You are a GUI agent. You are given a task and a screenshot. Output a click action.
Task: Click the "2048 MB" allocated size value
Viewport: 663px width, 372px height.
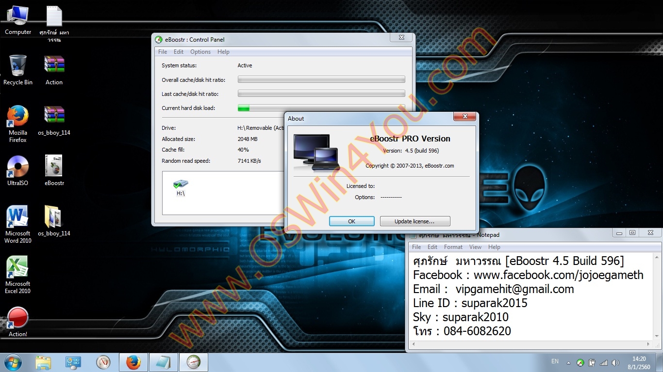click(x=248, y=139)
